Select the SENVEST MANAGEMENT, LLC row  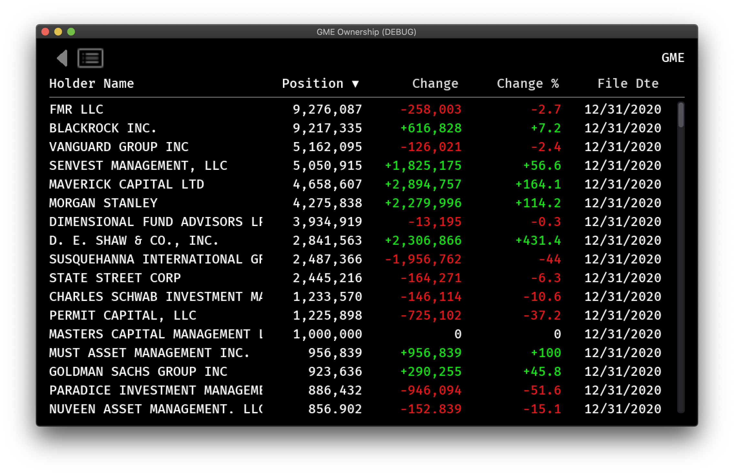(138, 166)
